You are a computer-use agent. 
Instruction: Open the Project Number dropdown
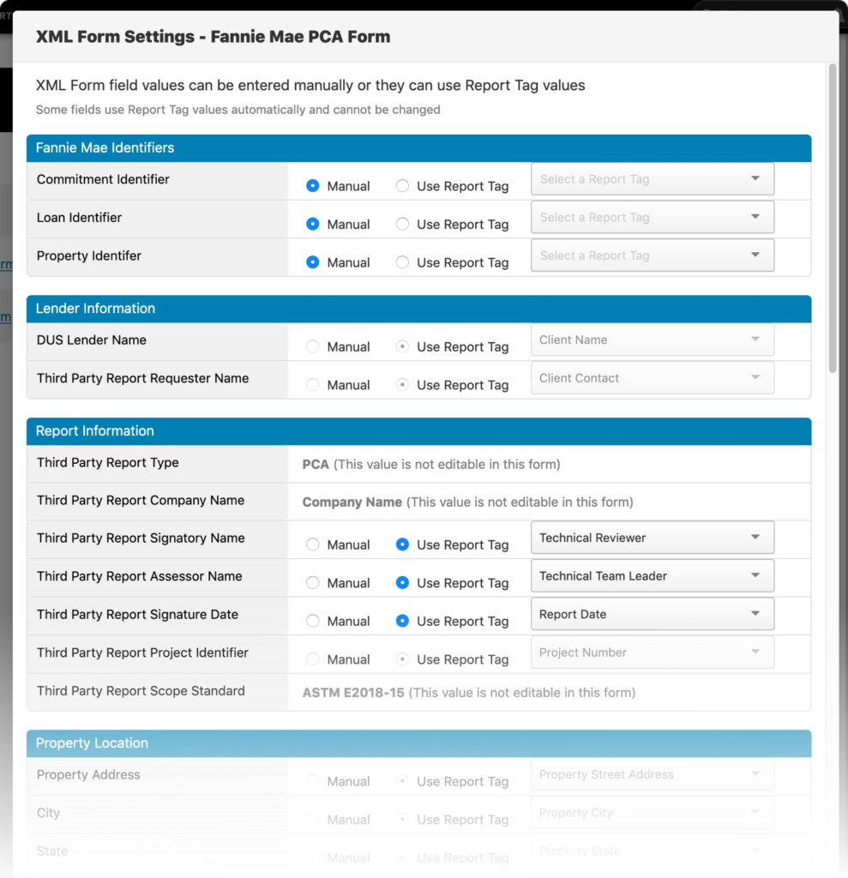[x=653, y=652]
